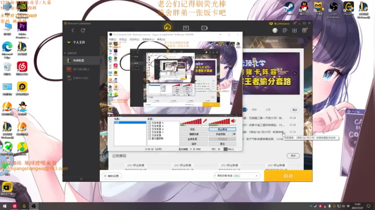Open WeGame title bar menu icon

tap(294, 23)
